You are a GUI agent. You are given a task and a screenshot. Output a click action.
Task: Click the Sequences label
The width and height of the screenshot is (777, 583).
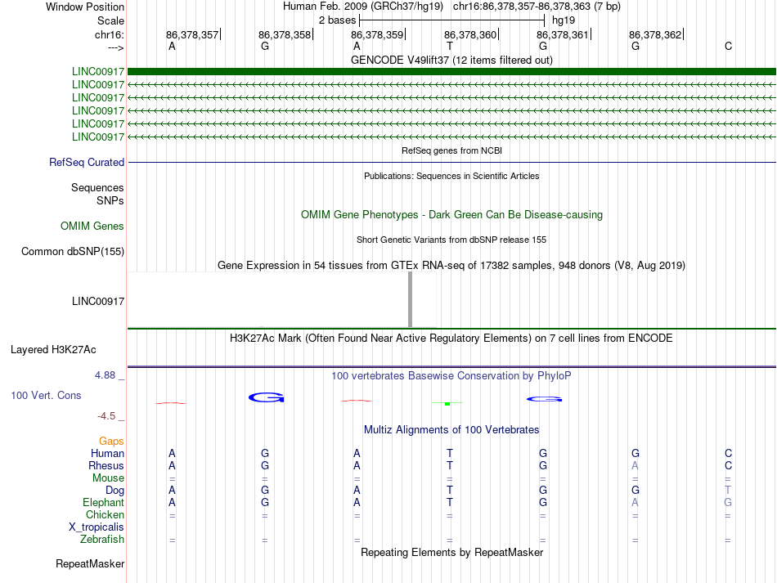[97, 187]
